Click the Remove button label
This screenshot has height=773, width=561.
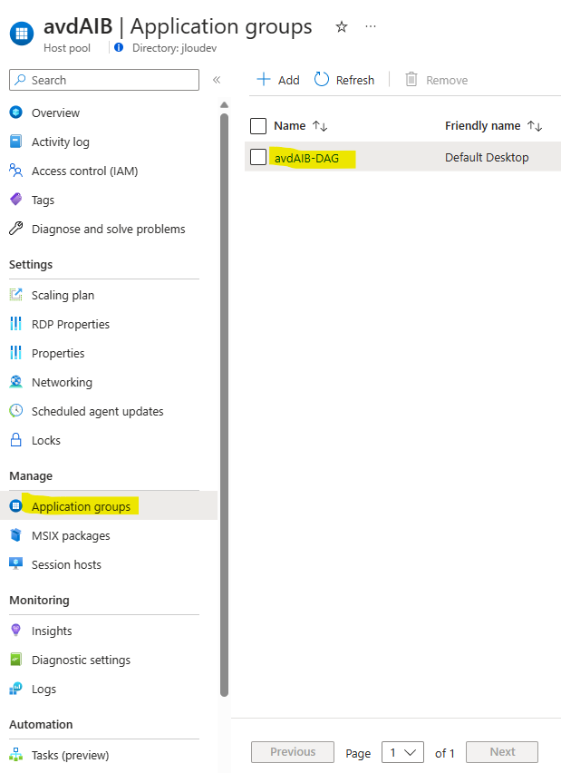pyautogui.click(x=447, y=81)
